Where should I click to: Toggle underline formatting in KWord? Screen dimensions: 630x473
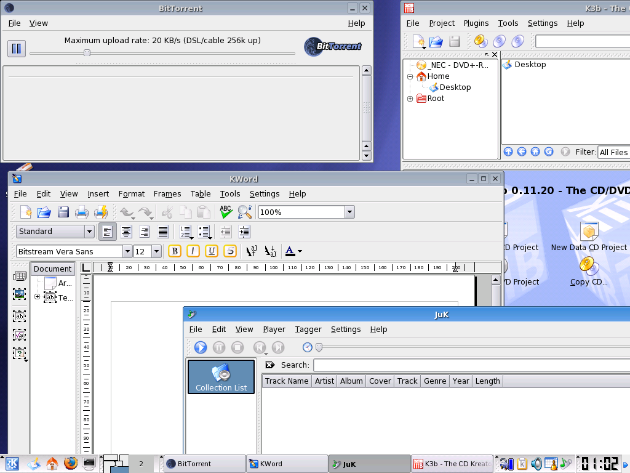tap(212, 251)
